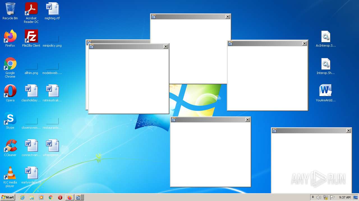Open the right window's title bar icon

(x=230, y=44)
